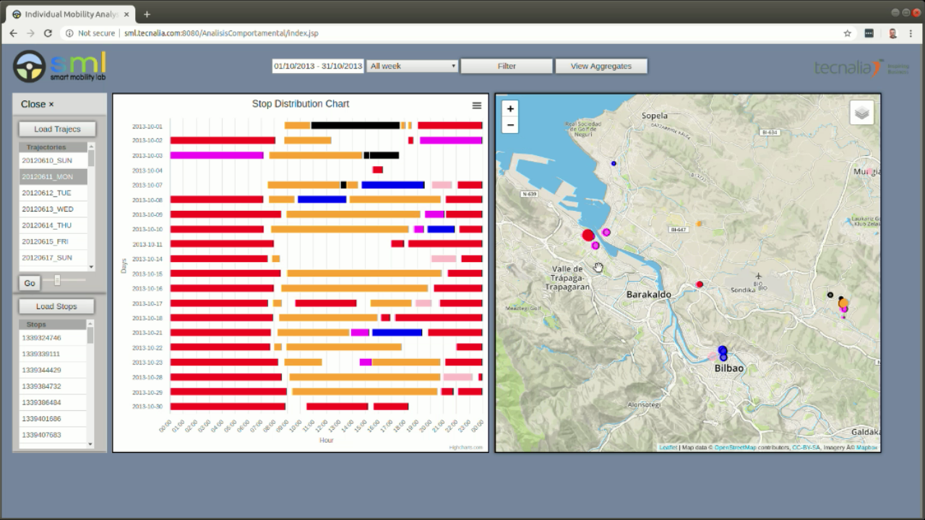Select stop 1339324746
925x520 pixels.
point(53,338)
